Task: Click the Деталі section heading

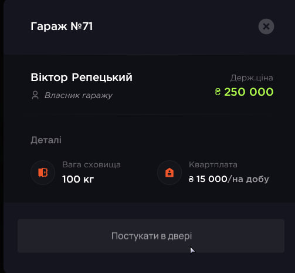Action: (x=46, y=140)
